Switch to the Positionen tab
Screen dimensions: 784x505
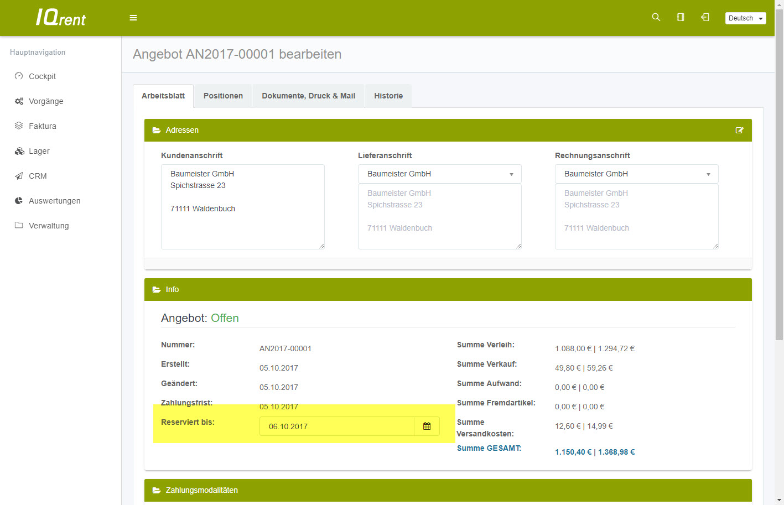pyautogui.click(x=223, y=96)
